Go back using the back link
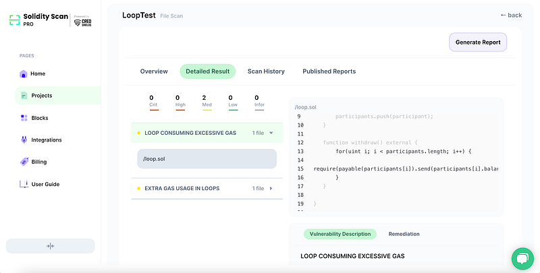Screen dimensions: 540x273 point(511,15)
